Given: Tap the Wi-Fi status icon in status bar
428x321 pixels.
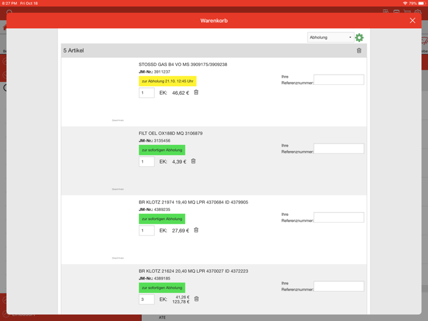Looking at the screenshot, I should coord(405,3).
